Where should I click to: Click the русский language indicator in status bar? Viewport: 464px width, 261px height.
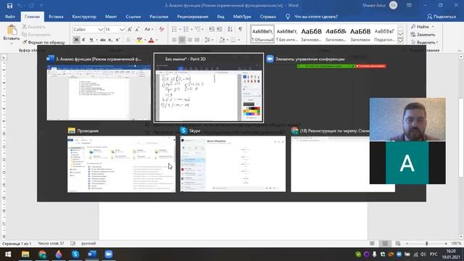(88, 244)
